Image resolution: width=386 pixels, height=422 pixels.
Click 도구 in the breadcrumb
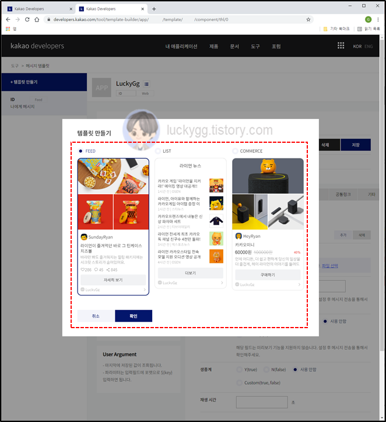click(15, 66)
